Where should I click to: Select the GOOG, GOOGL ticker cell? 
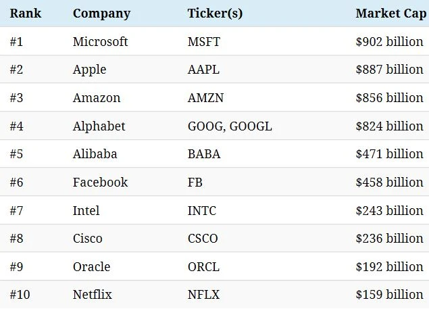tap(230, 126)
